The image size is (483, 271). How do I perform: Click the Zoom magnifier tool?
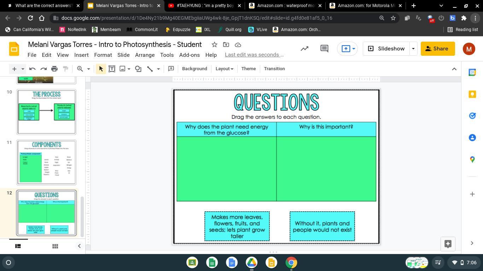pyautogui.click(x=80, y=69)
